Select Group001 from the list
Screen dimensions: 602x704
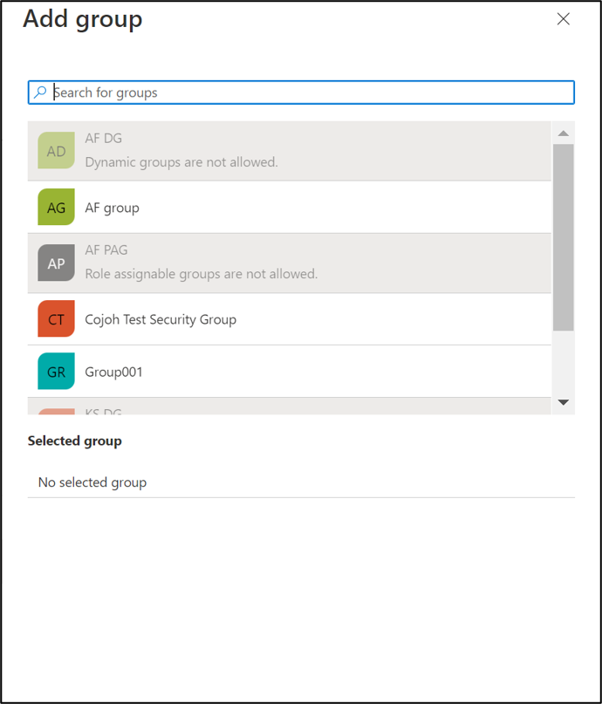click(x=262, y=371)
